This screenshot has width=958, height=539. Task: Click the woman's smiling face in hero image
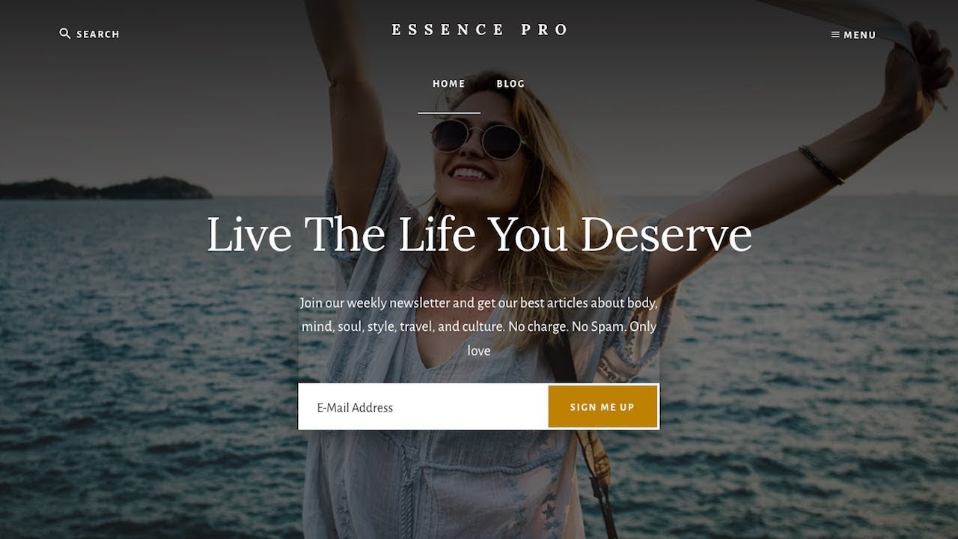[x=473, y=142]
